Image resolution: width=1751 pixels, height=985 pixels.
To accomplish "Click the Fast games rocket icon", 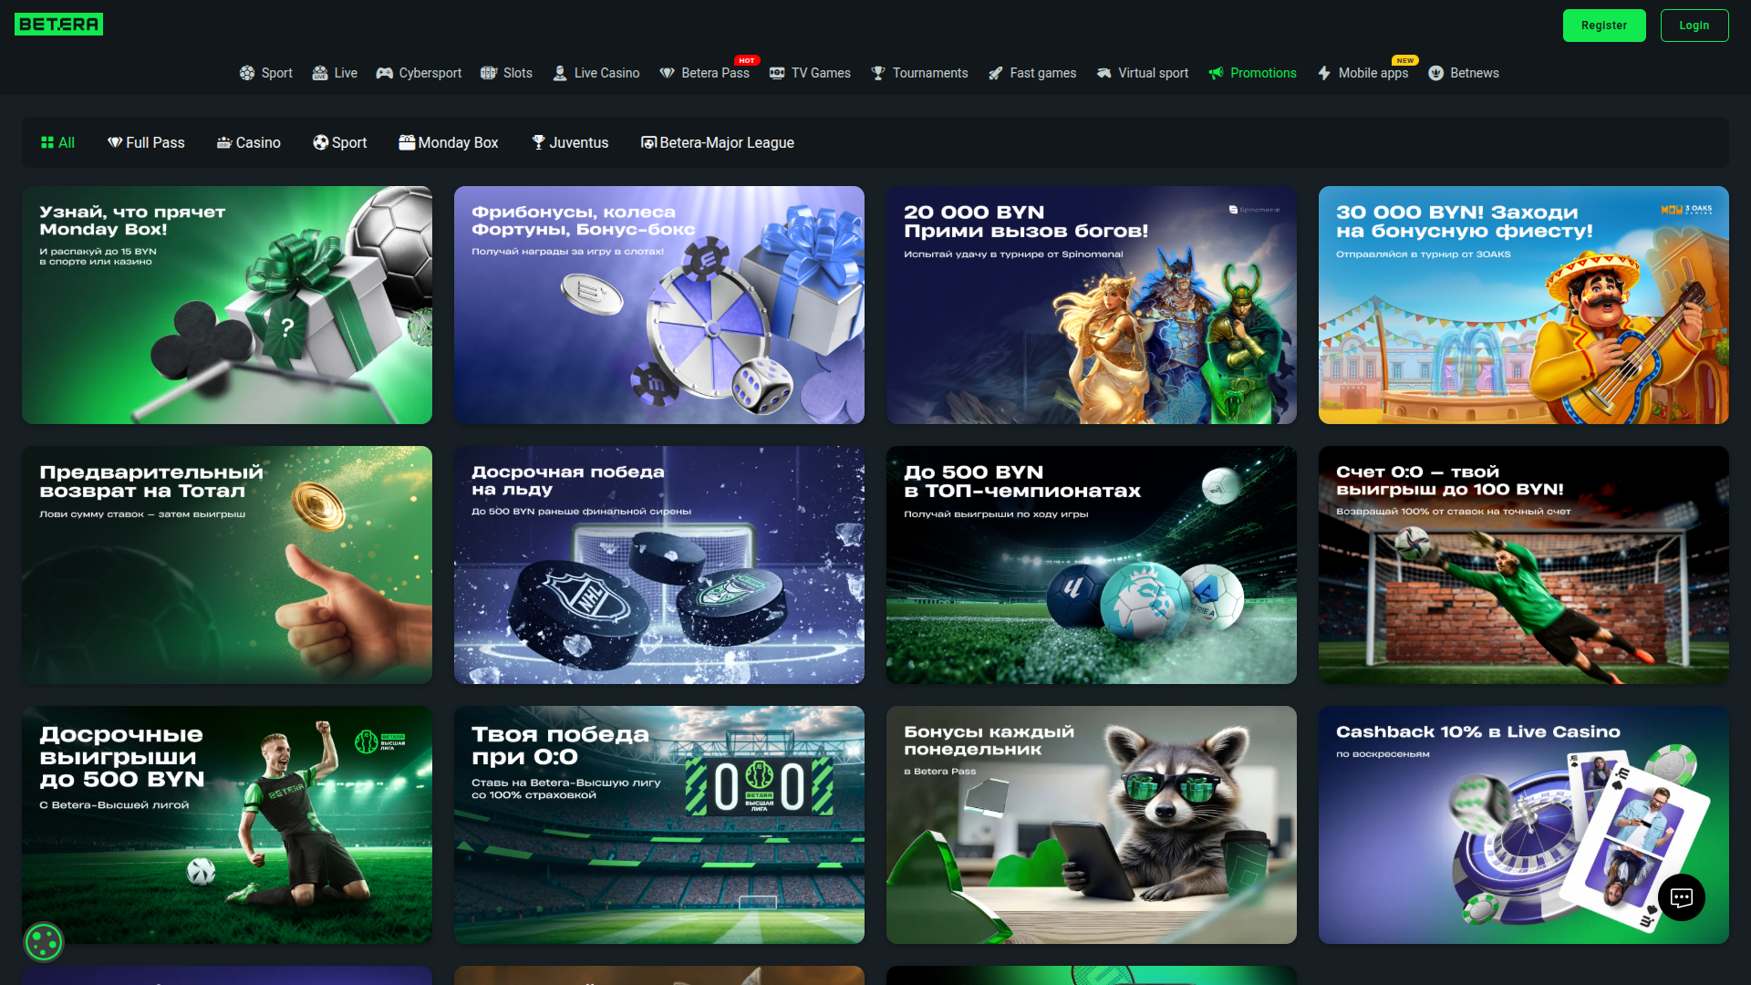I will point(996,73).
